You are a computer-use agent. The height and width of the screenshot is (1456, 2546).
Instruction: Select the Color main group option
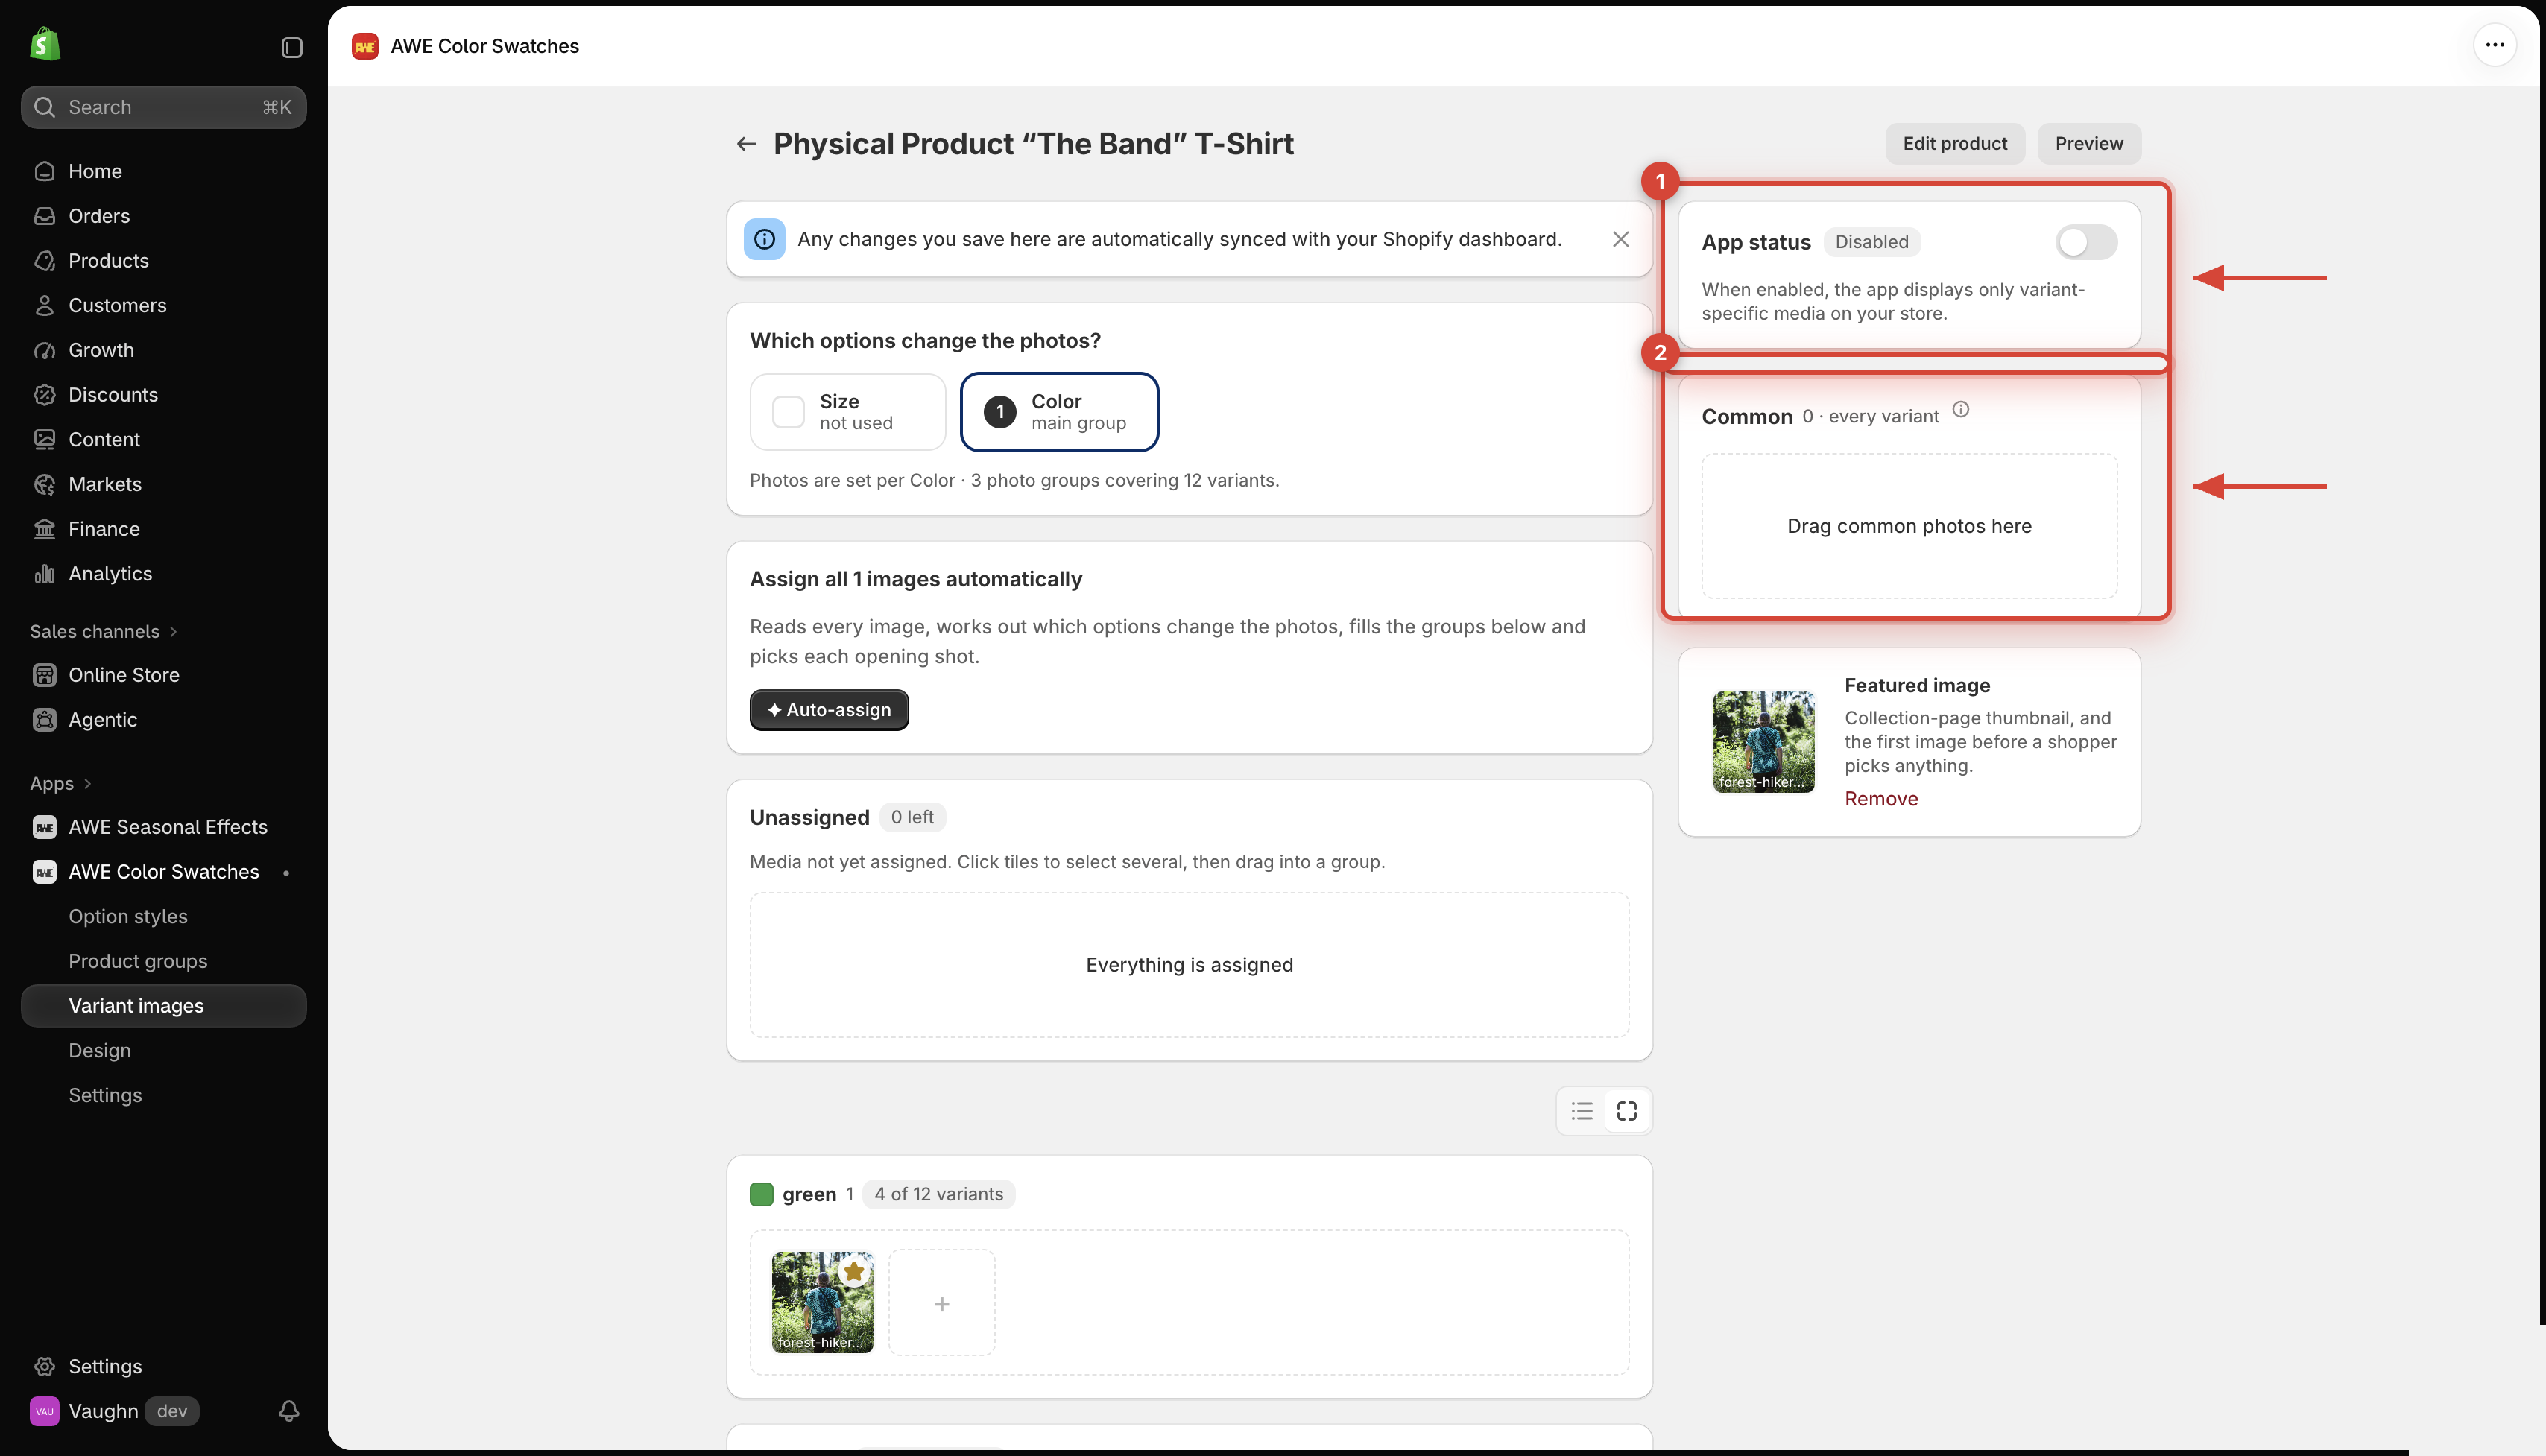tap(1059, 412)
